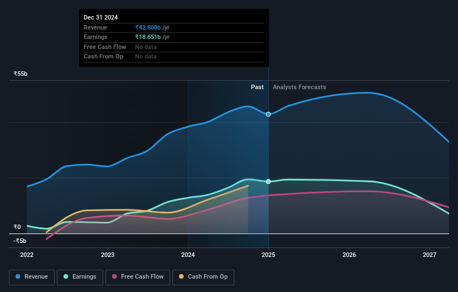Click the teal Earnings legend dot
This screenshot has width=458, height=292.
pyautogui.click(x=66, y=276)
